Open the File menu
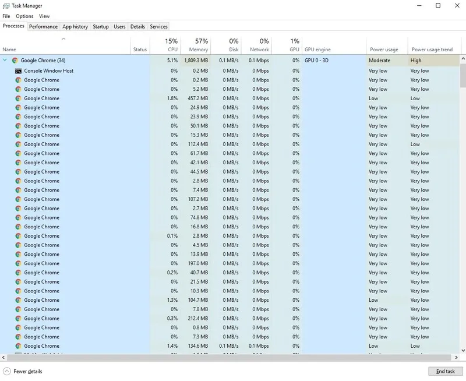The image size is (466, 381). [6, 16]
